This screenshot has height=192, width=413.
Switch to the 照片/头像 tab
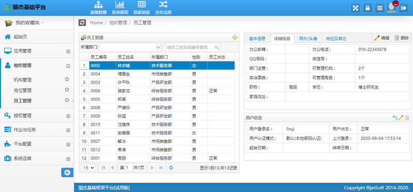click(x=308, y=38)
